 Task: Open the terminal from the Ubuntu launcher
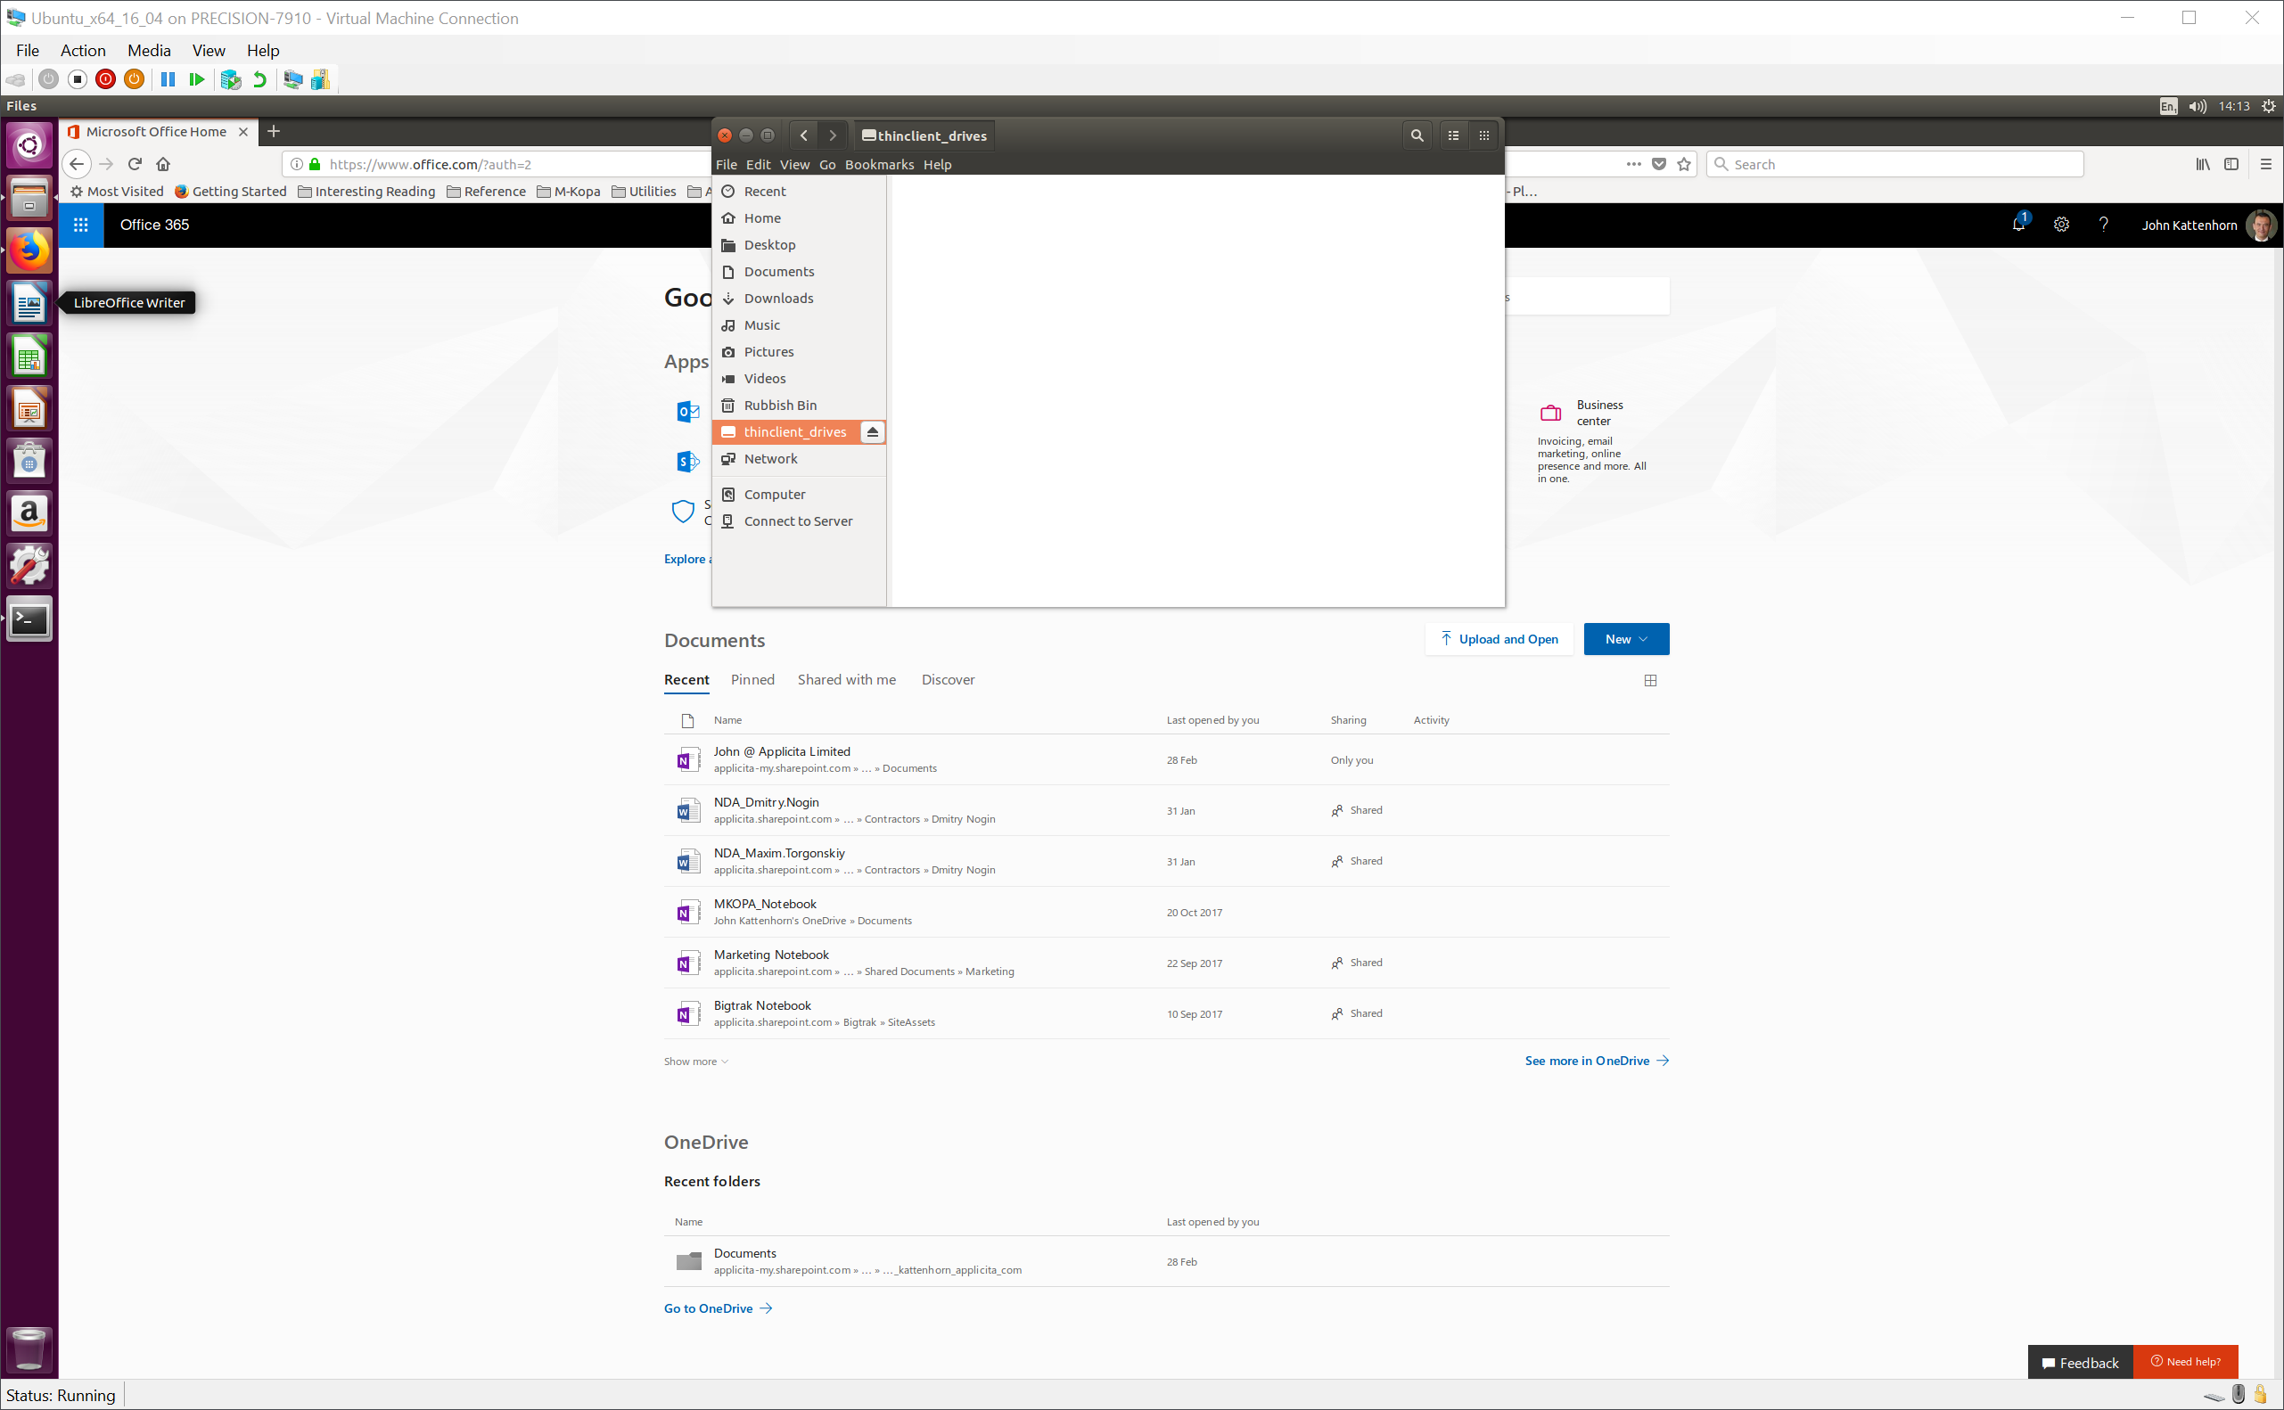29,619
